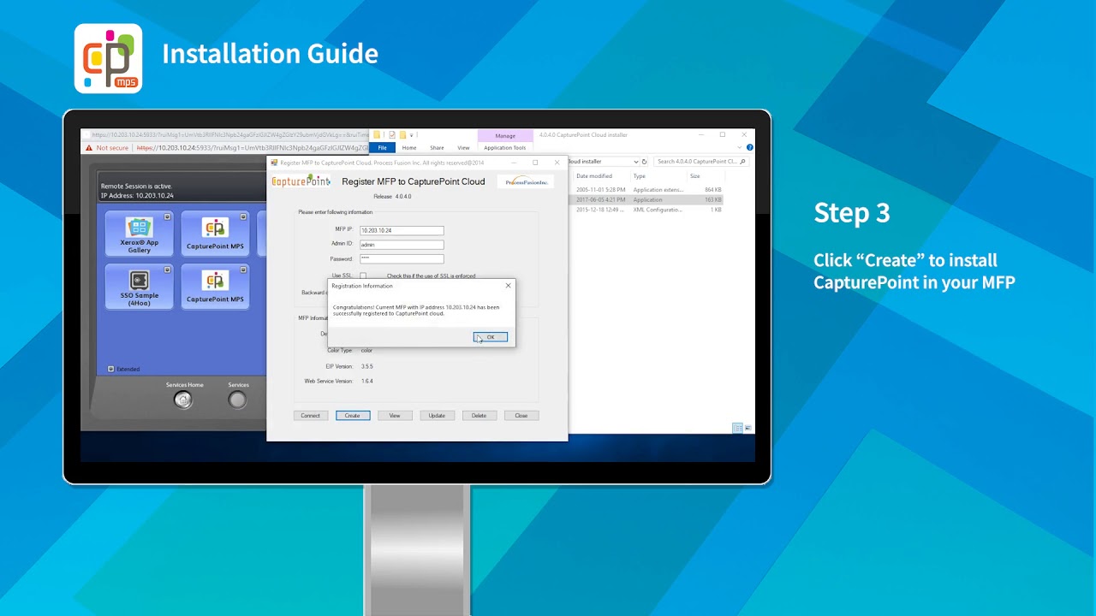Click the Password input field
Image resolution: width=1096 pixels, height=616 pixels.
(x=402, y=258)
